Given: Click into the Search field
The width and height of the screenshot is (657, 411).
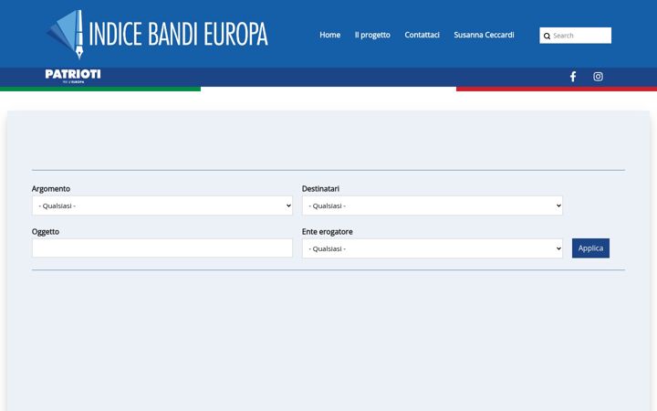Looking at the screenshot, I should pos(575,36).
